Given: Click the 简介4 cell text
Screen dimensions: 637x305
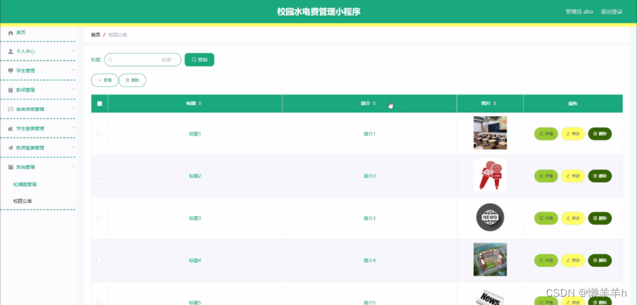Looking at the screenshot, I should tap(369, 261).
